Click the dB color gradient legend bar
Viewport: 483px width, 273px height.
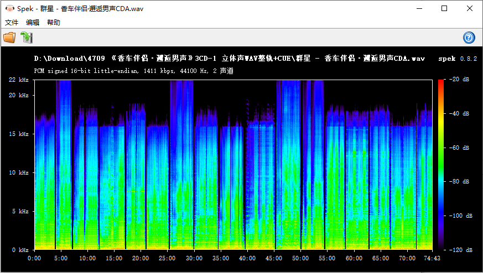pos(441,164)
